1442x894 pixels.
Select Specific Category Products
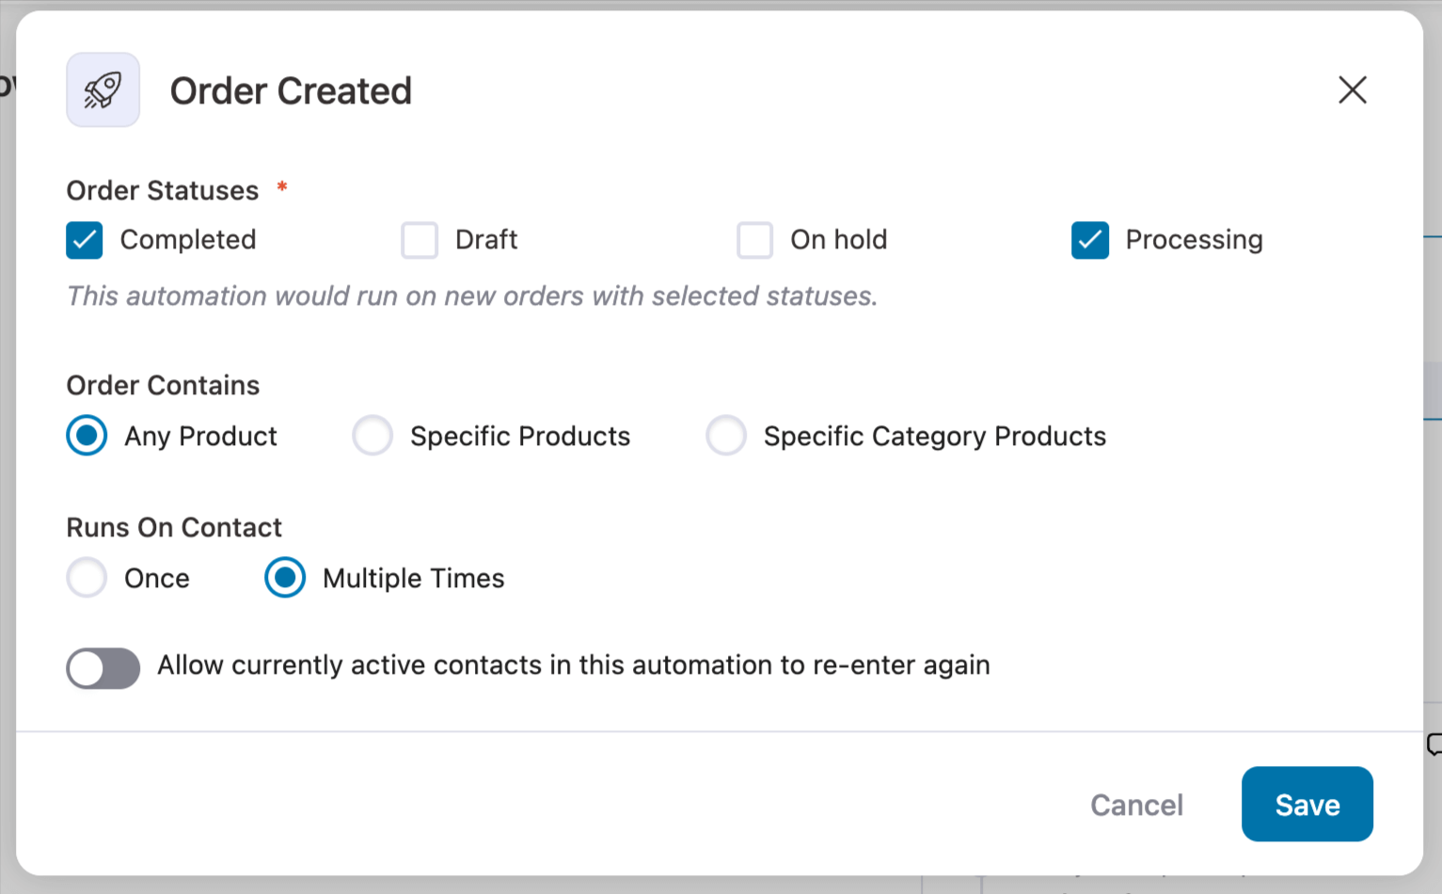point(726,435)
